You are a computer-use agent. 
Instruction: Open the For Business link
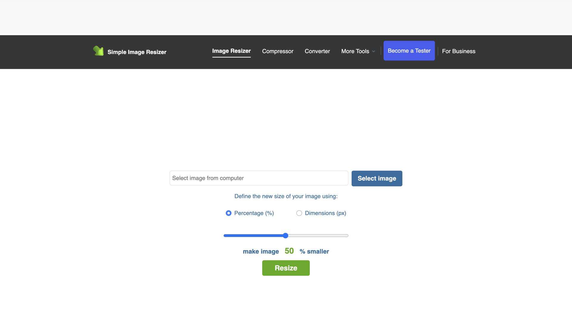coord(458,51)
